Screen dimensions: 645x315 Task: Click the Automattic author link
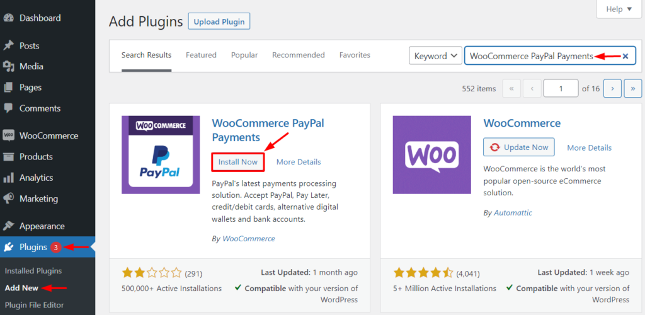coord(513,213)
